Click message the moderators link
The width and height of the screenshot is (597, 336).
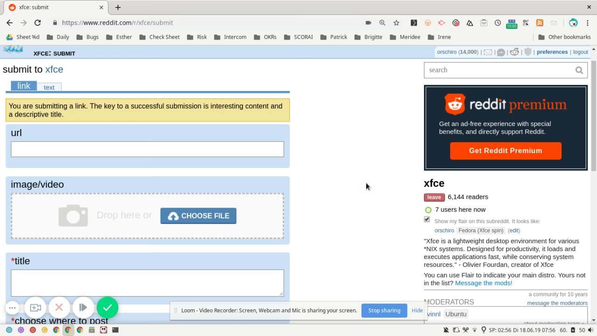(x=557, y=303)
